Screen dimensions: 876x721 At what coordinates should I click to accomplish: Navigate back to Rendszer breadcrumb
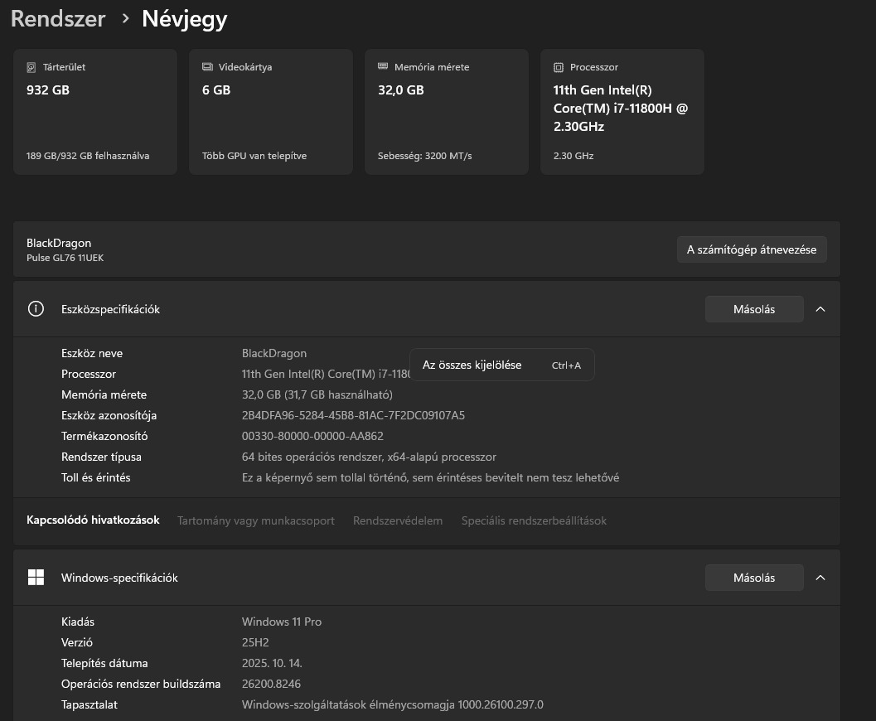click(x=58, y=19)
